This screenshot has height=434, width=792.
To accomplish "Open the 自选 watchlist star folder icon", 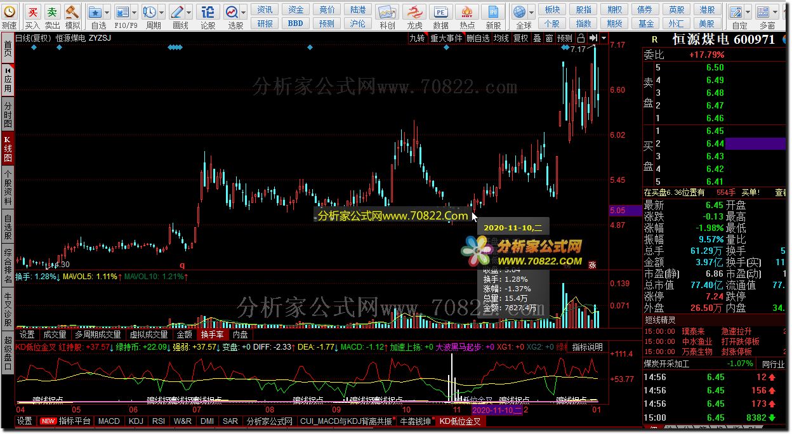I will tap(95, 12).
